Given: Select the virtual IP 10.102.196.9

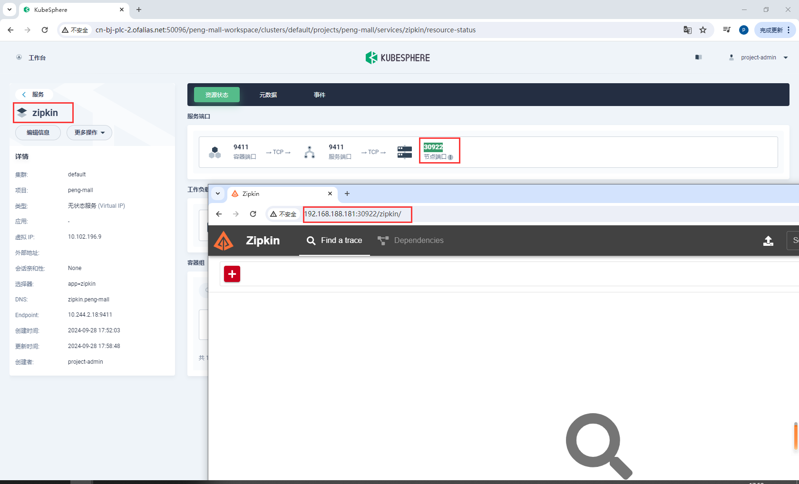Looking at the screenshot, I should tap(85, 237).
